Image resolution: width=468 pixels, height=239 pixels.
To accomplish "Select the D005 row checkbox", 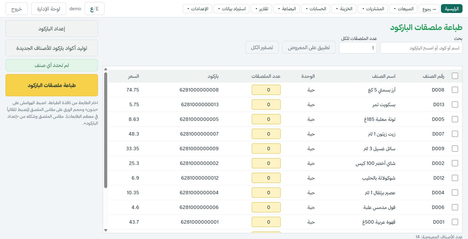I will point(455,119).
